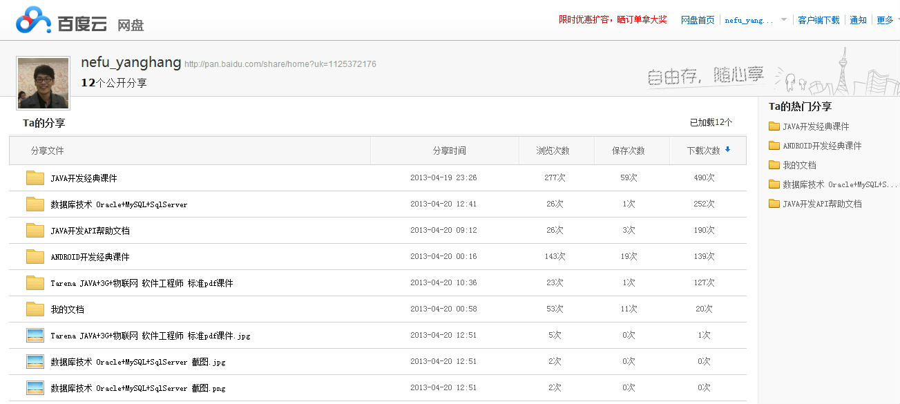Open 客户端下载 link in header
The height and width of the screenshot is (404, 900).
coord(818,20)
